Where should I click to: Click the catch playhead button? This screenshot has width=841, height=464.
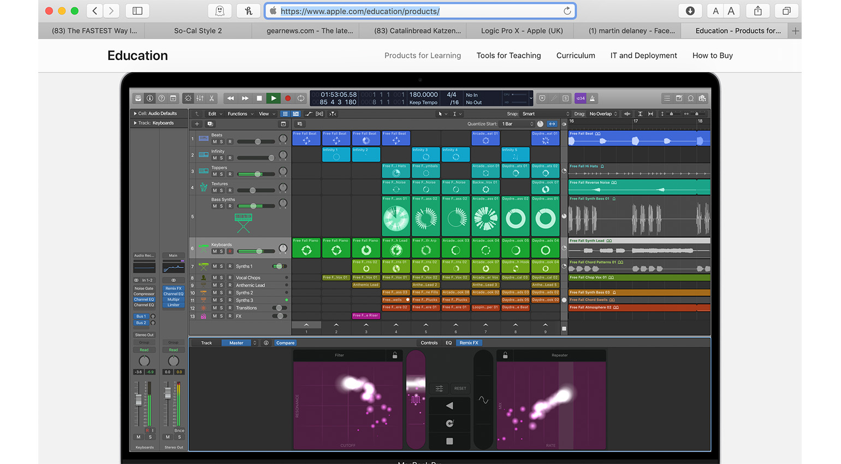pos(333,114)
